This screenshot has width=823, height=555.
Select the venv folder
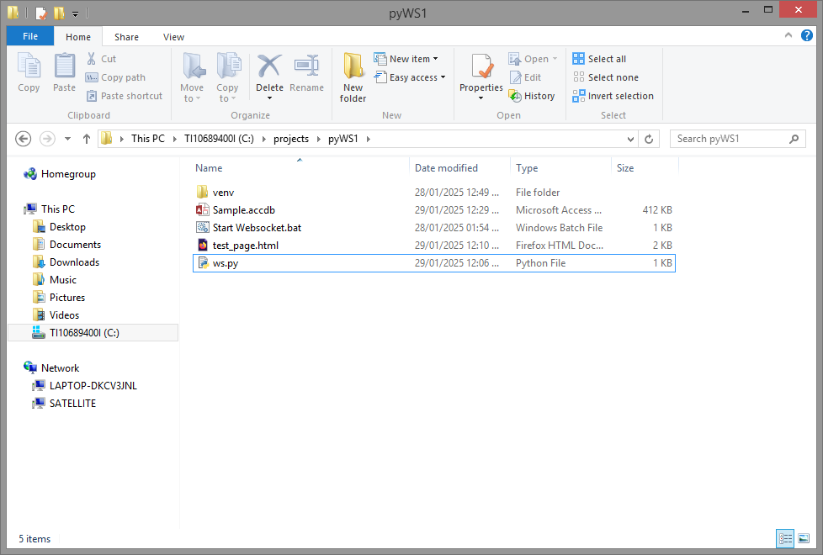434,193
